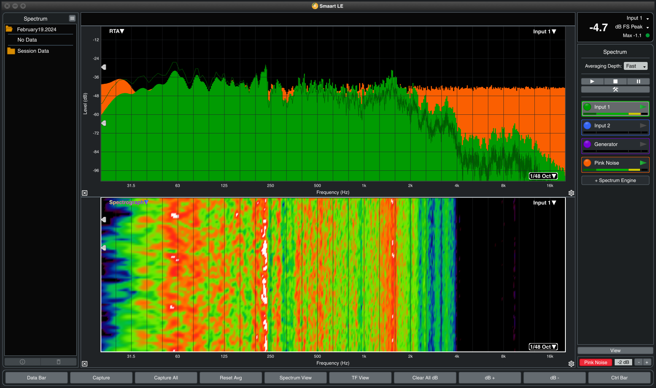
Task: Open the Spectrograph graph type dropdown
Action: pyautogui.click(x=128, y=202)
